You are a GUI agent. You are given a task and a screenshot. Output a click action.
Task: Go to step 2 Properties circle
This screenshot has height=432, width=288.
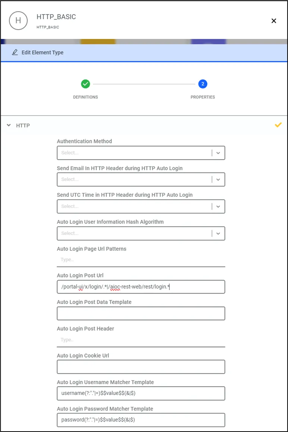pyautogui.click(x=203, y=84)
